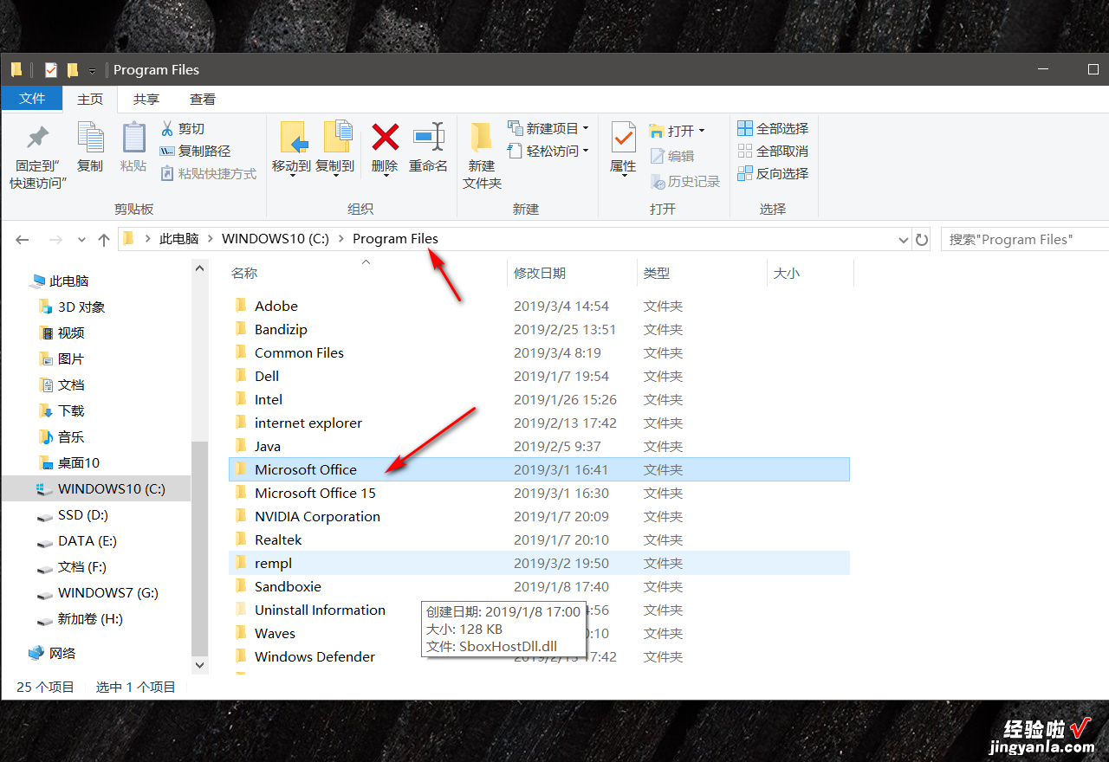The image size is (1109, 762).
Task: Open 下载 (Downloads) in navigation pane
Action: pyautogui.click(x=62, y=410)
